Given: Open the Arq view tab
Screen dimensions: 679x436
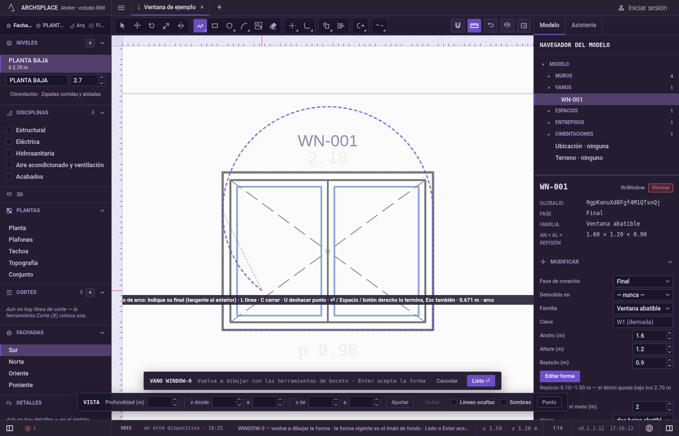Looking at the screenshot, I should [77, 26].
